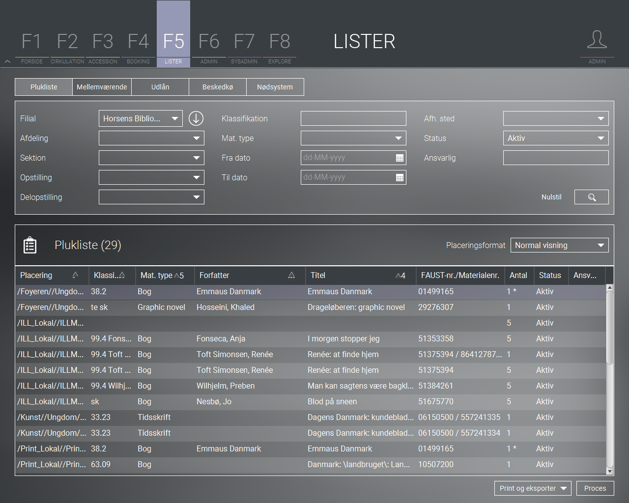Click author Hosseini, Khaled
This screenshot has width=629, height=503.
tap(226, 307)
